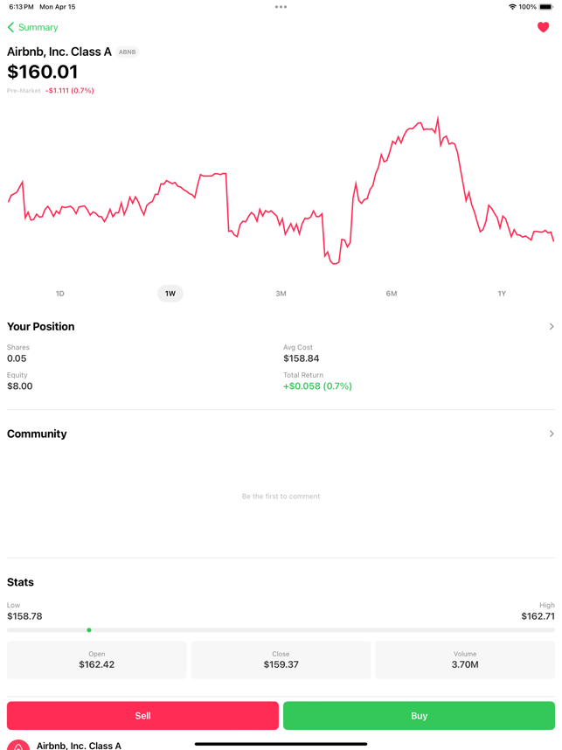Click the green dot on Low-High range bar
562x750 pixels.
pos(89,630)
